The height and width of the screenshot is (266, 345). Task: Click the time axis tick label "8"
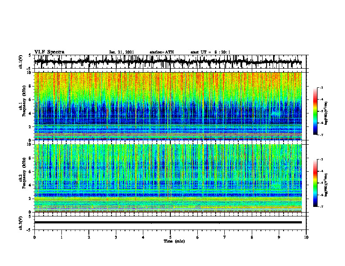coord(252,237)
